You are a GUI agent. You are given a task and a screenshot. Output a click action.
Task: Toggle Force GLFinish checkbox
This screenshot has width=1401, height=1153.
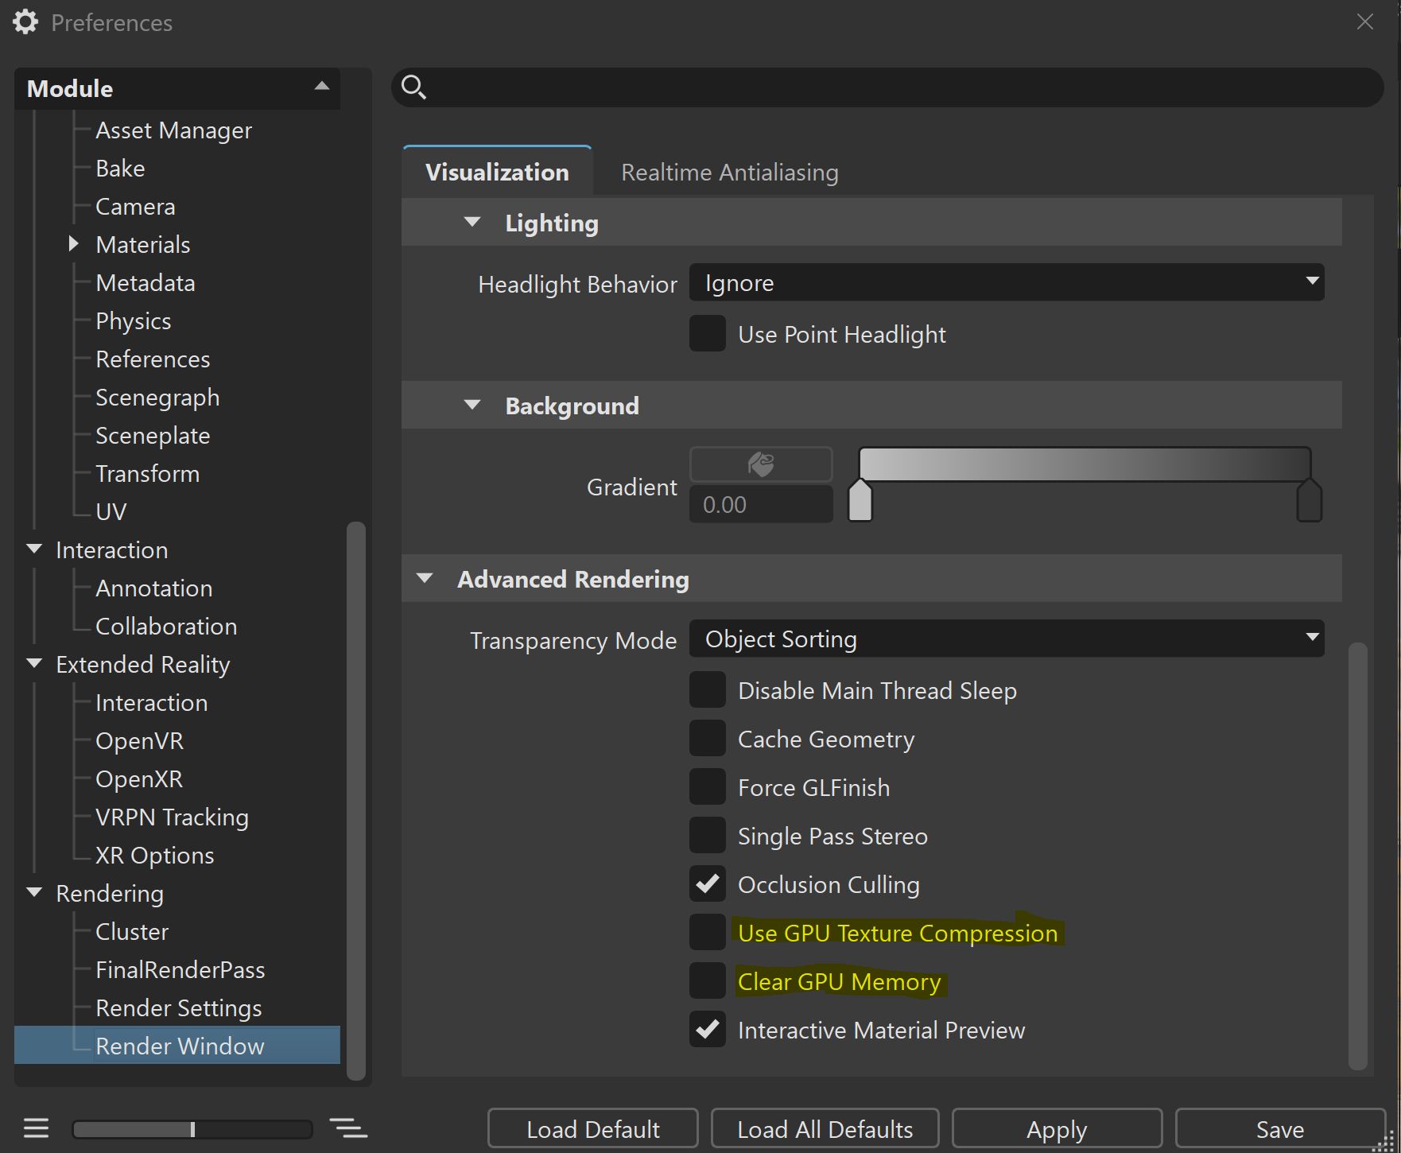pyautogui.click(x=708, y=786)
